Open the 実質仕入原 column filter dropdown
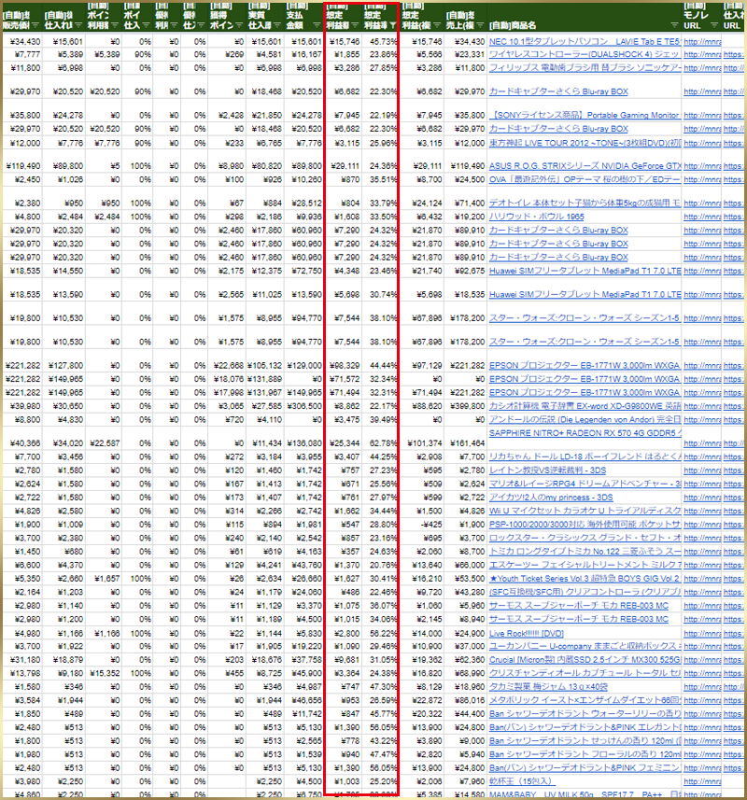747x800 pixels. 277,25
